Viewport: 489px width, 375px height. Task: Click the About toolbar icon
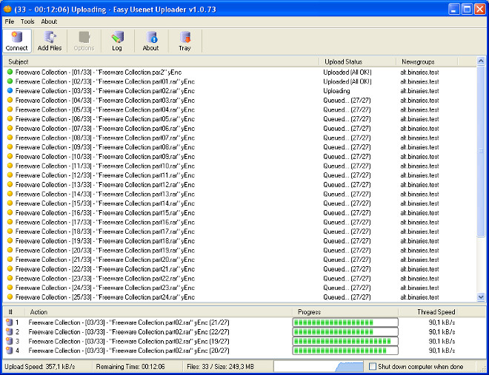pos(151,41)
